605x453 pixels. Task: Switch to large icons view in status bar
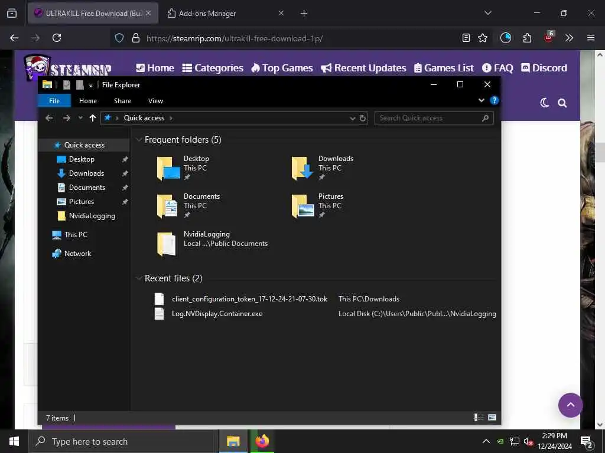[x=492, y=417]
